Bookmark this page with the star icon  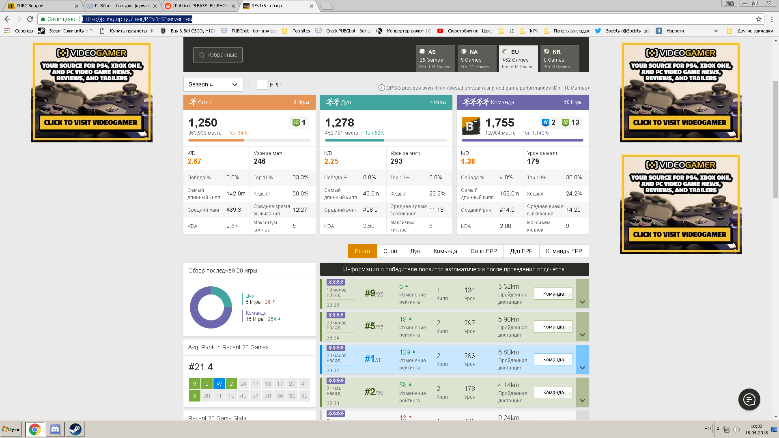[x=758, y=19]
